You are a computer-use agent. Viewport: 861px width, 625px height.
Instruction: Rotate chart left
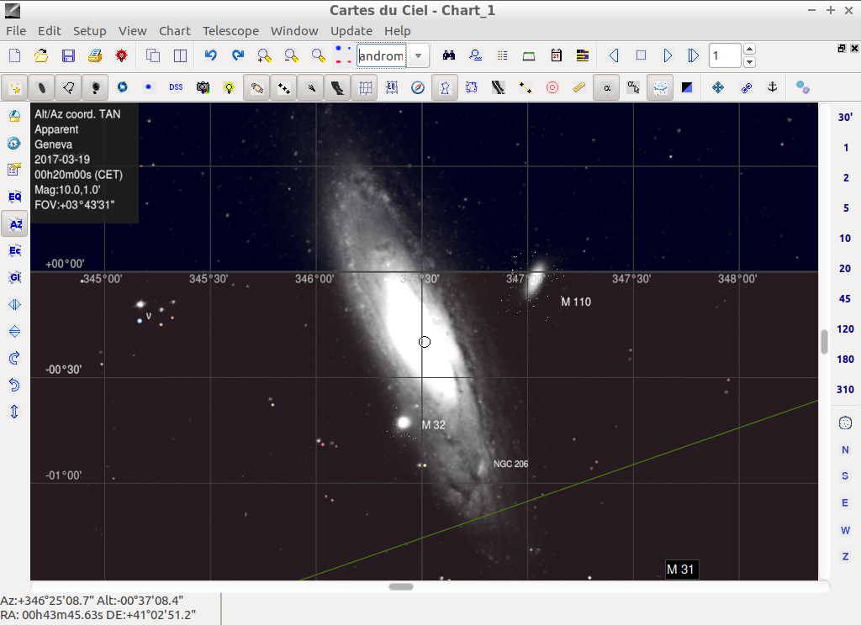pos(14,385)
